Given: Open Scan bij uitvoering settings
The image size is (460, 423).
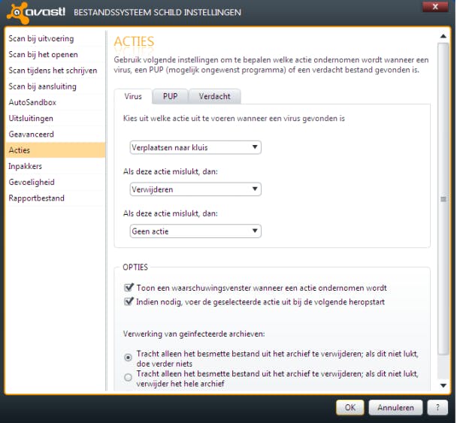Looking at the screenshot, I should [55, 38].
